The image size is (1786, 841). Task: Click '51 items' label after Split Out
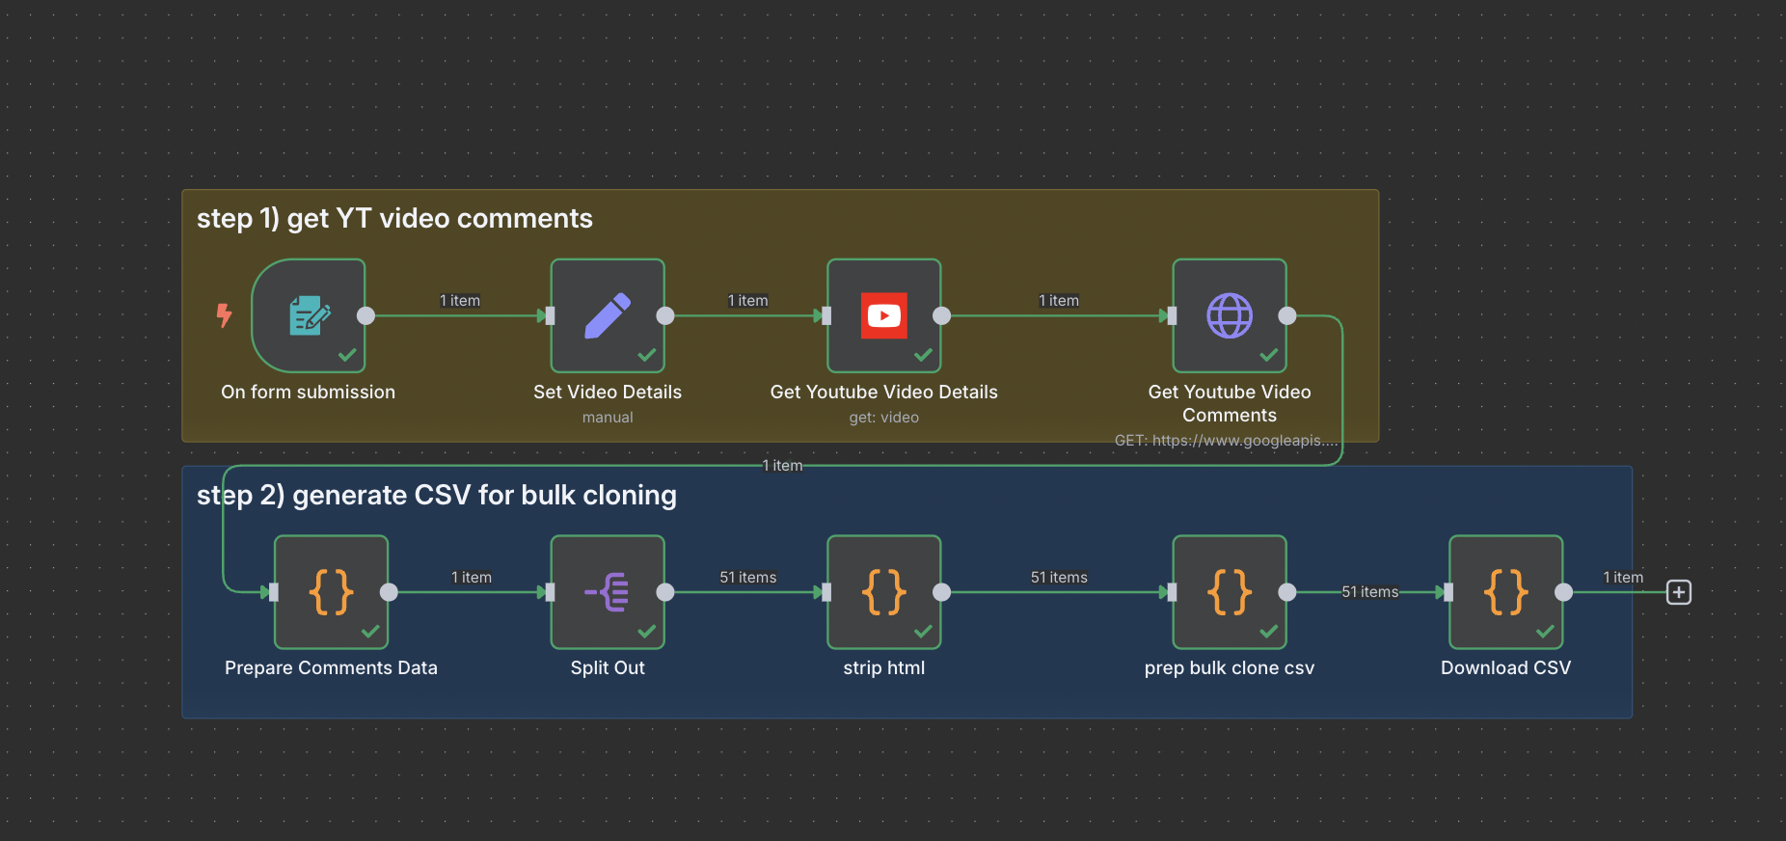tap(748, 578)
